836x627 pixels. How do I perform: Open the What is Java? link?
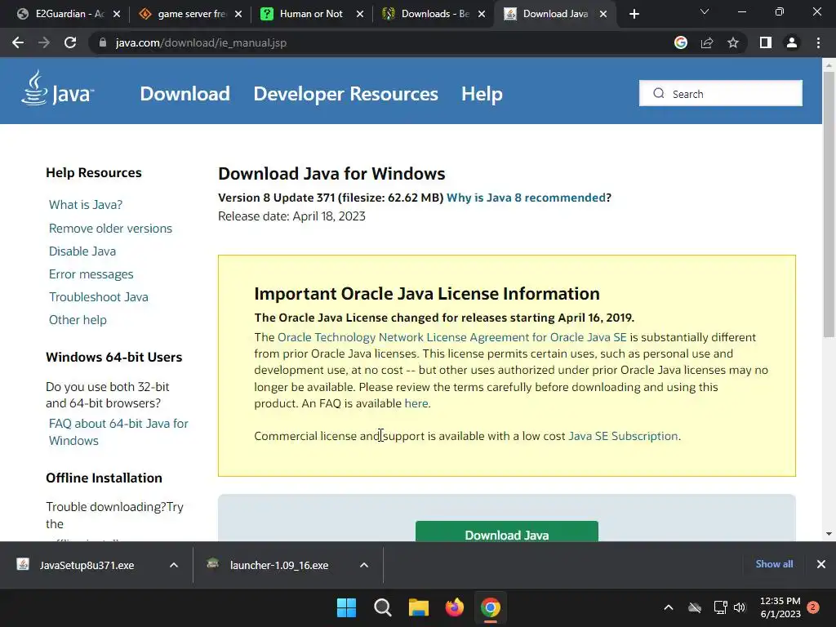click(85, 205)
